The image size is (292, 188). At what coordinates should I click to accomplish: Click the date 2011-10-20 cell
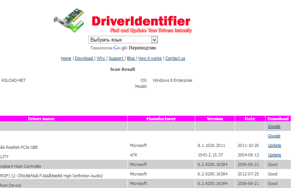(x=248, y=145)
